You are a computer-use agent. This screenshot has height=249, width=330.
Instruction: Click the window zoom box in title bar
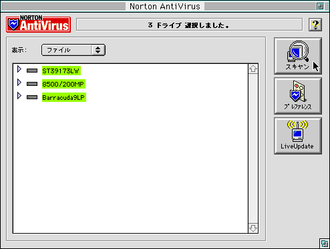320,6
